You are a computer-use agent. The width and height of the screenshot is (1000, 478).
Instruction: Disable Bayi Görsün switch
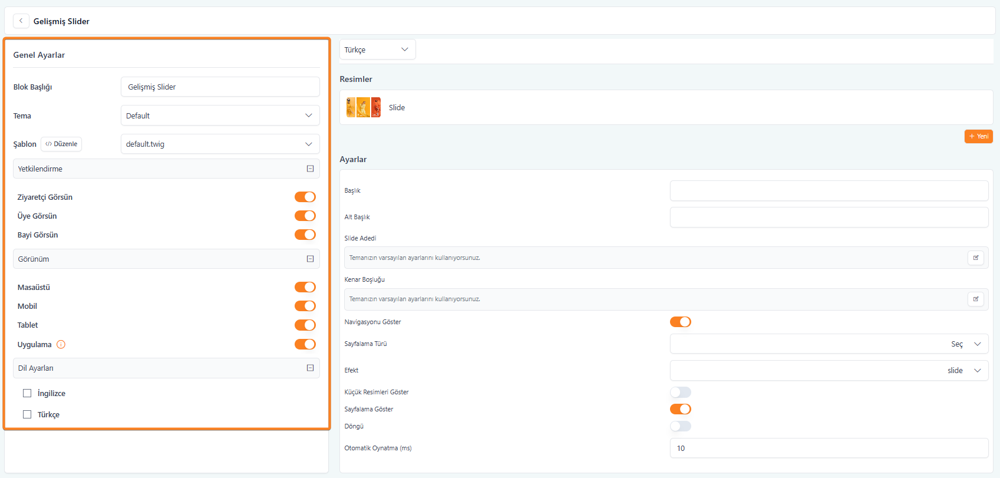pyautogui.click(x=305, y=235)
